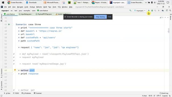Open the TODO tool window

click(16, 93)
